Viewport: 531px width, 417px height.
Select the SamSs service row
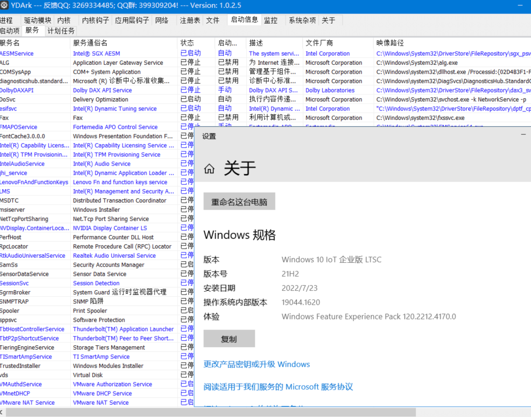[x=97, y=265]
